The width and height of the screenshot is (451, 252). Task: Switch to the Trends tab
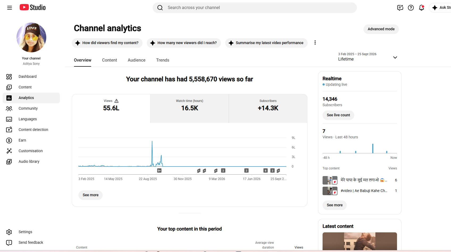point(163,60)
